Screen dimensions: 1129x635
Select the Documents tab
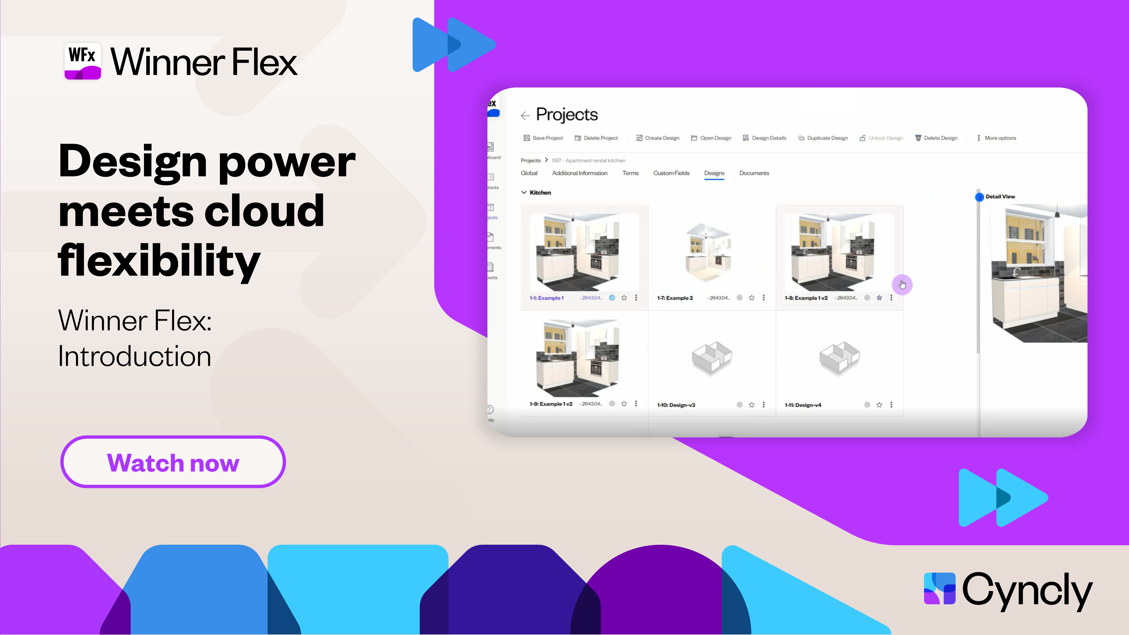point(754,172)
